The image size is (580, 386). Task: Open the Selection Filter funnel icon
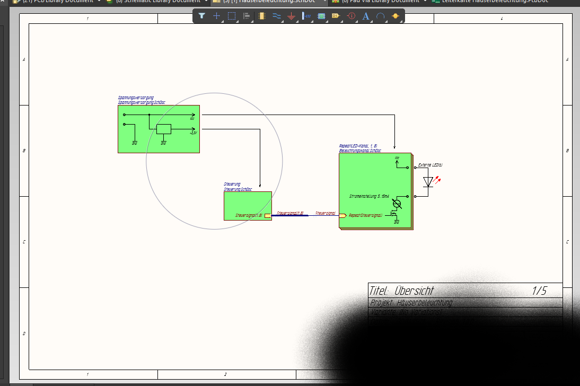(201, 16)
